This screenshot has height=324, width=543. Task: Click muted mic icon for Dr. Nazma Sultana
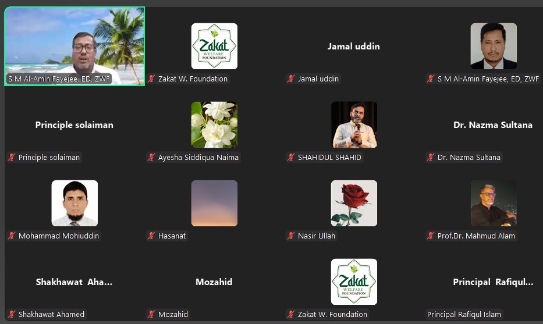(431, 158)
